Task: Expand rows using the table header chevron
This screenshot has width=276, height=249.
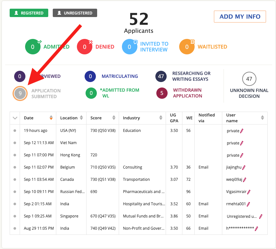Action: click(x=15, y=118)
